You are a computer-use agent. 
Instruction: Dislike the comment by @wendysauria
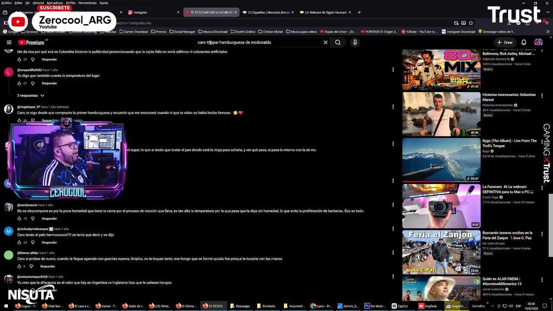click(x=33, y=219)
